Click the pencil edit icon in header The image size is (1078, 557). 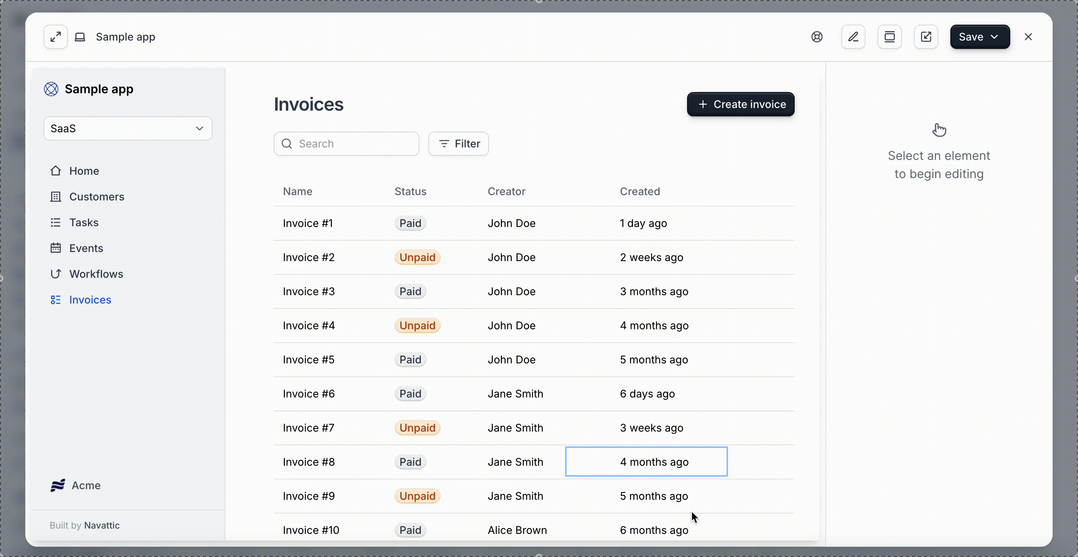click(x=853, y=37)
